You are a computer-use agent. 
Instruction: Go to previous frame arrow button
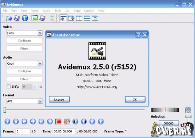pos(24,122)
